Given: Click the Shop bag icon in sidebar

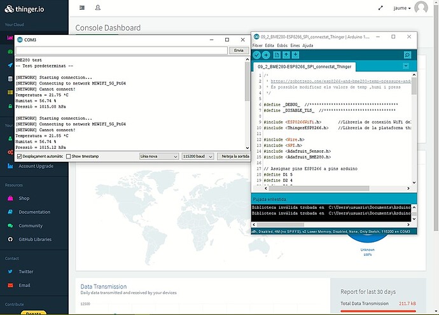Looking at the screenshot, I should tap(10, 199).
